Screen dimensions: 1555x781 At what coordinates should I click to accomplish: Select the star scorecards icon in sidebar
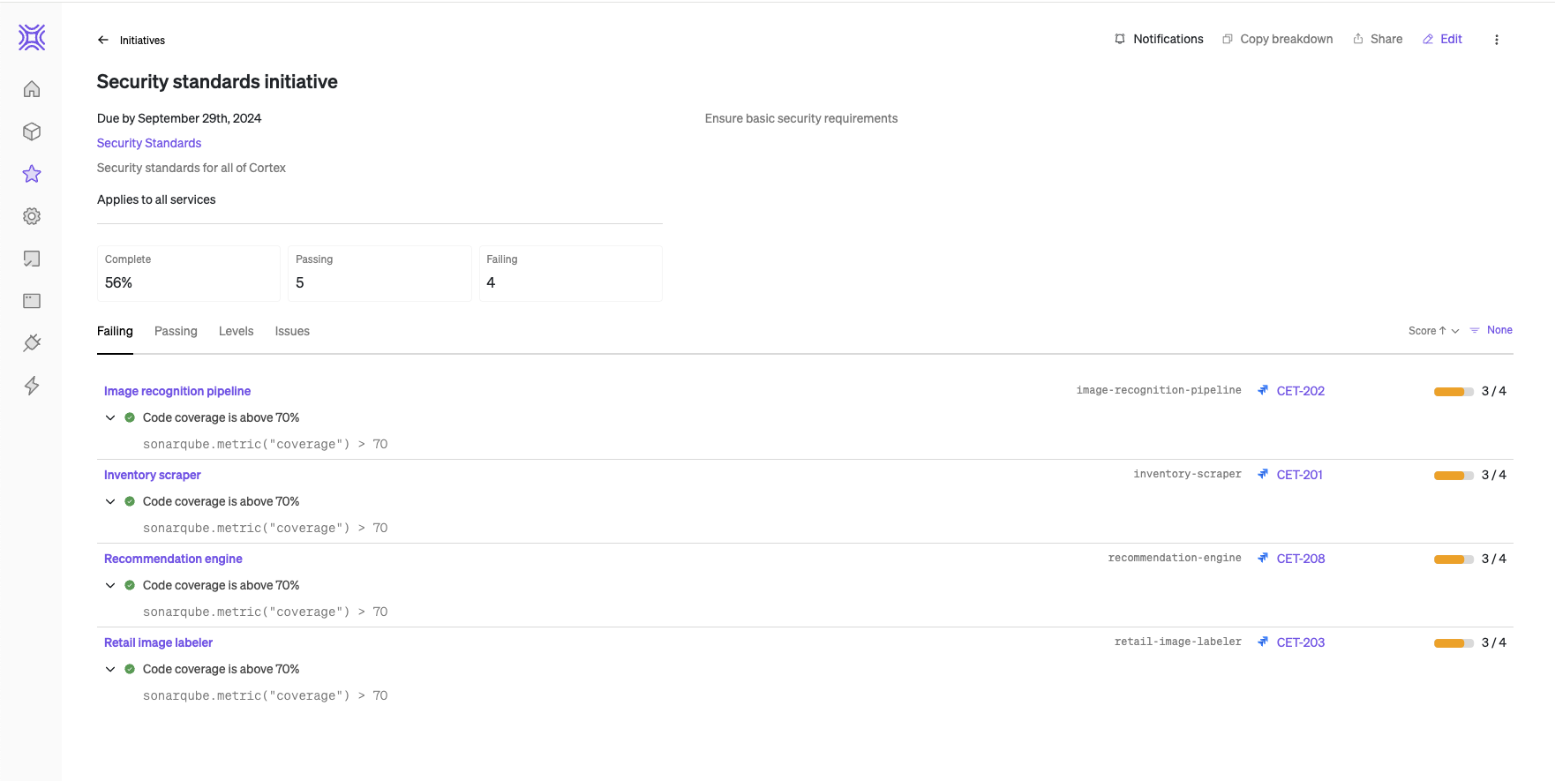[x=32, y=174]
